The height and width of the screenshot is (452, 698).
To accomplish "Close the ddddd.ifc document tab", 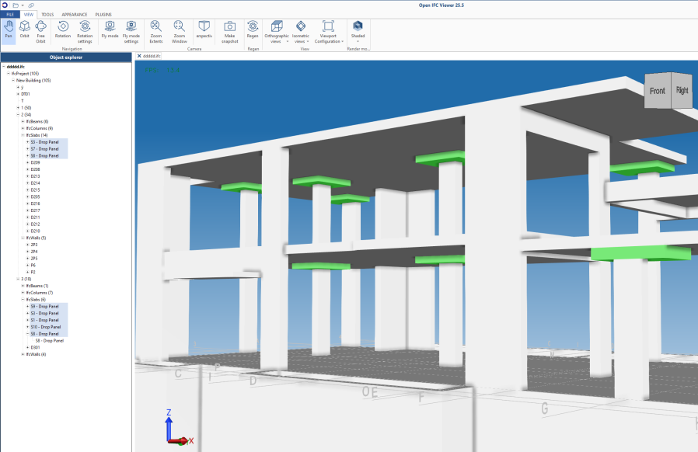I will point(139,56).
